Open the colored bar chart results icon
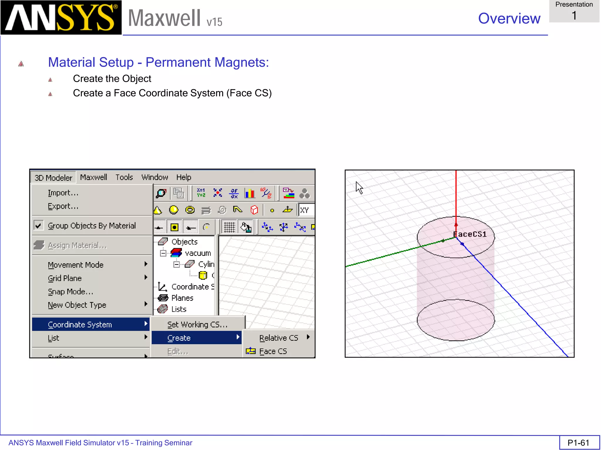601x450 pixels. click(250, 193)
